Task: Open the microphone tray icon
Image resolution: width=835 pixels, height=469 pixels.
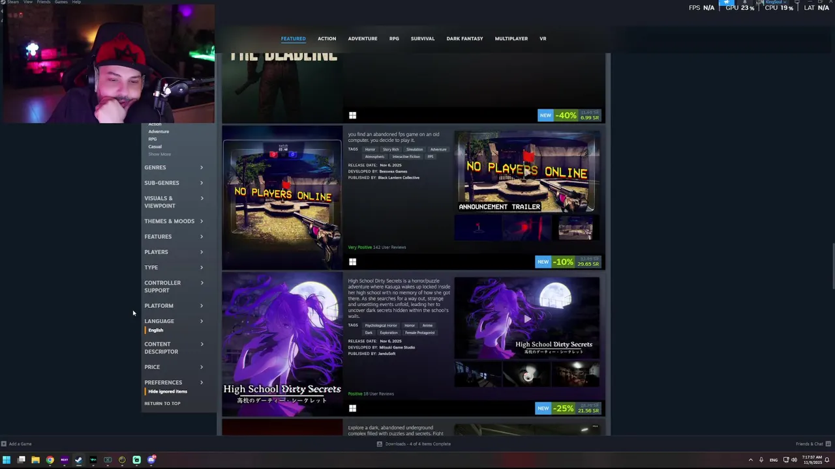Action: pyautogui.click(x=761, y=460)
